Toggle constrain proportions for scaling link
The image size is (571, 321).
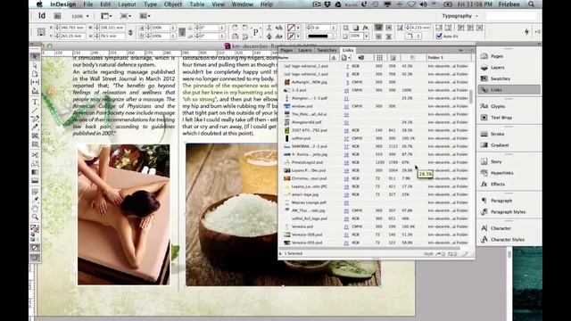(182, 32)
